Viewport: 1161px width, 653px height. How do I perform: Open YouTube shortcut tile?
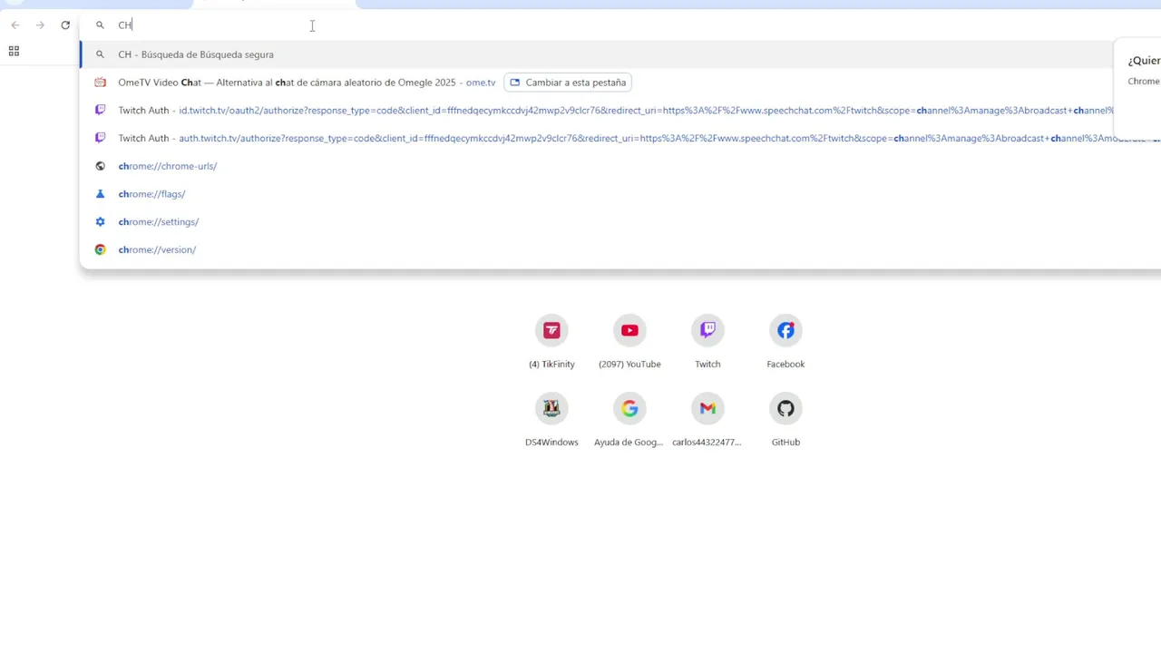coord(629,342)
